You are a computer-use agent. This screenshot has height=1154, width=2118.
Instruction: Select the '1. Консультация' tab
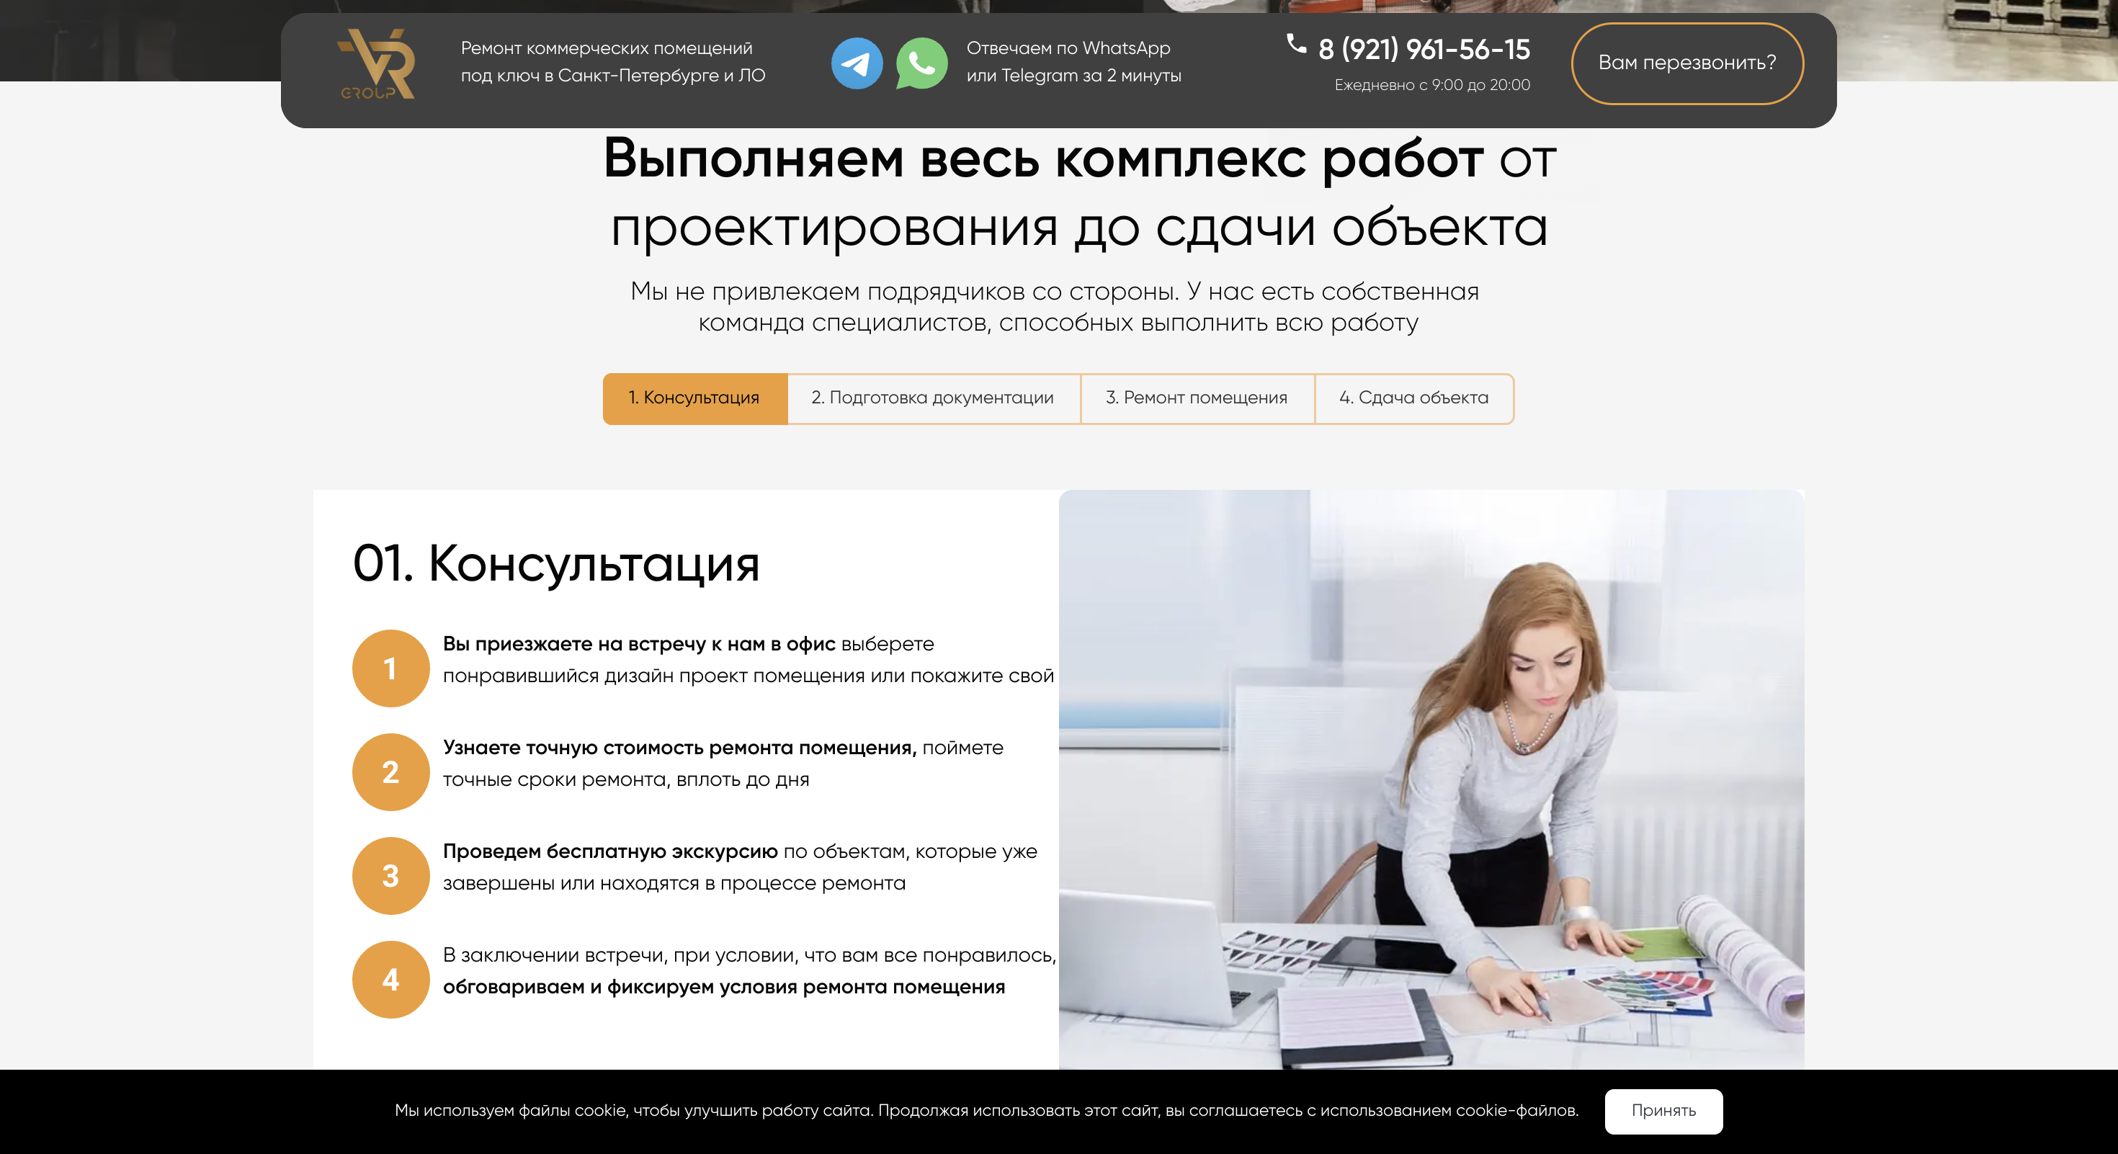(x=694, y=398)
